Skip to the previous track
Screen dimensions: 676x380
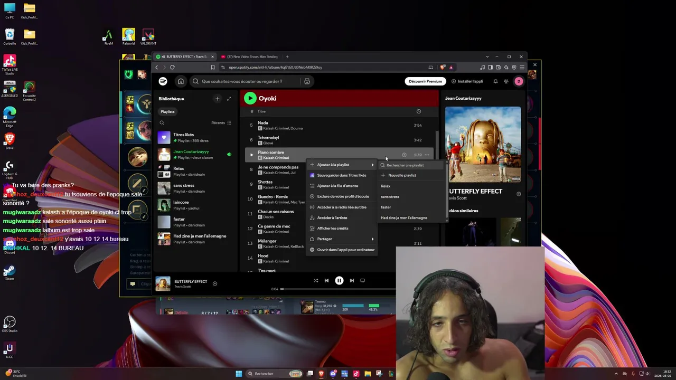326,281
